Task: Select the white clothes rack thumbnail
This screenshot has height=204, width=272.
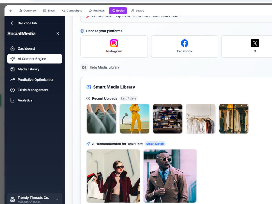Action: coord(200,119)
